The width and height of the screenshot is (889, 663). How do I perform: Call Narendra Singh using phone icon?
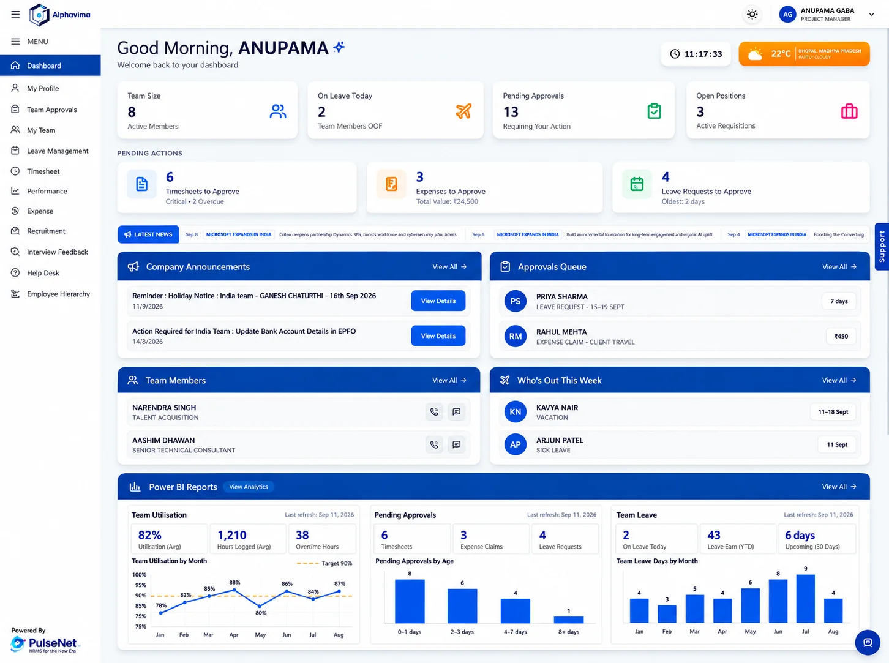pos(434,412)
